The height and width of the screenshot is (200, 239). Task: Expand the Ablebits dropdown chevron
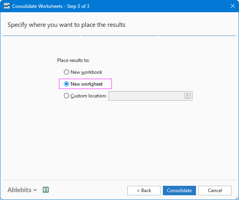(35, 190)
